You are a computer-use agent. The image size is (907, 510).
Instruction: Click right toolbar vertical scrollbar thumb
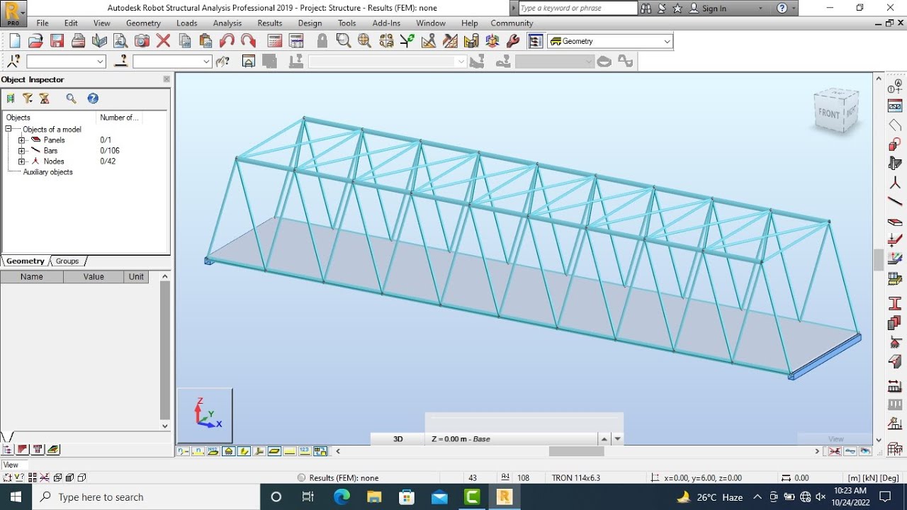tap(879, 260)
